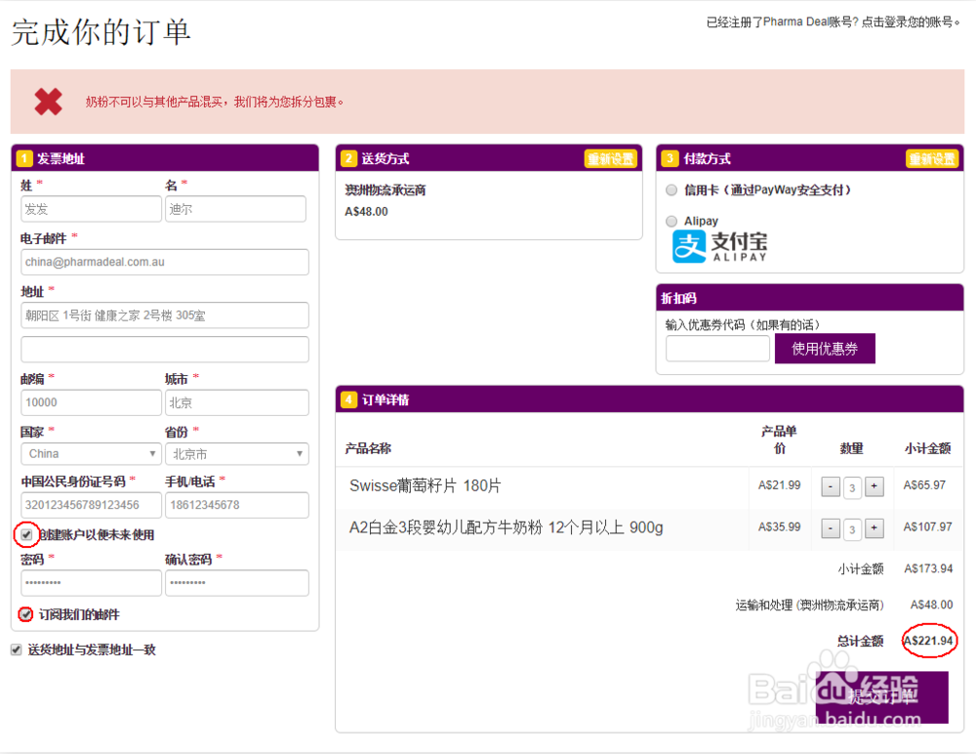The image size is (976, 754).
Task: Click the Chinese ID number field
Action: coord(91,505)
